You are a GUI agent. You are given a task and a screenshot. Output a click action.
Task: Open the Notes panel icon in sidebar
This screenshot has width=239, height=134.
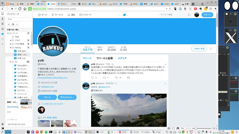3,24
